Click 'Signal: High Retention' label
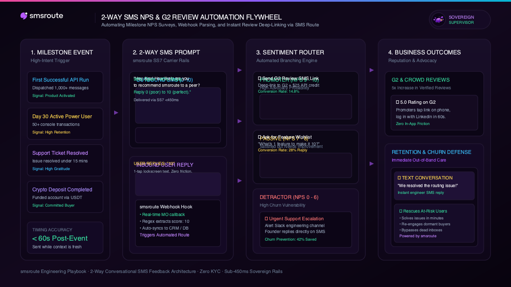The height and width of the screenshot is (287, 511). (51, 132)
